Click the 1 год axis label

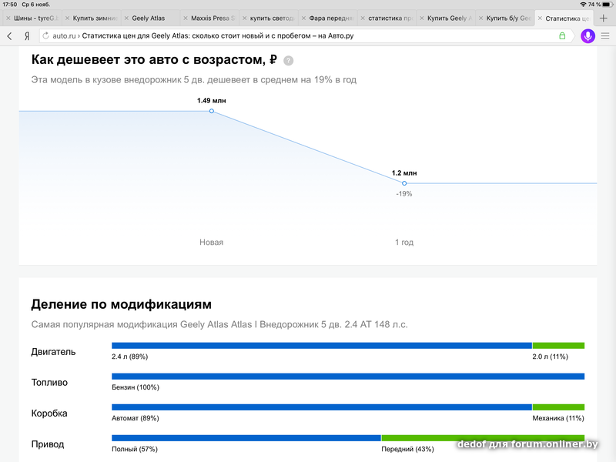(x=404, y=243)
